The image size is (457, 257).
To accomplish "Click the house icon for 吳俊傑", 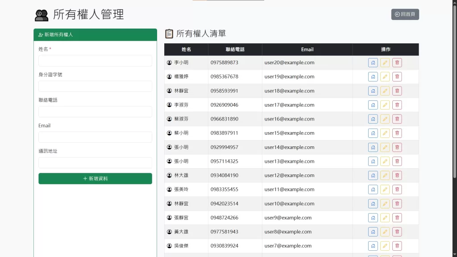I will [373, 246].
